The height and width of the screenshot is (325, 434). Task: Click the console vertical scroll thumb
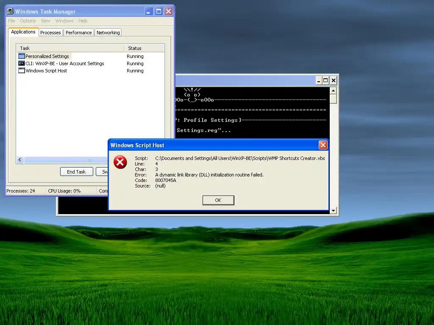tap(333, 99)
